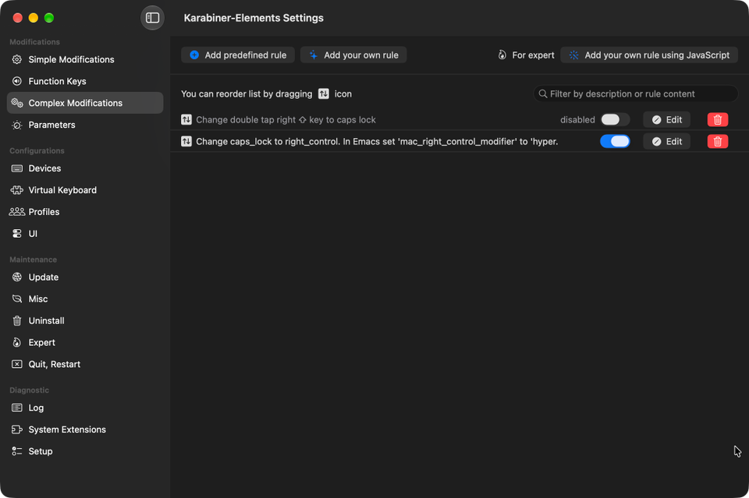Click the Function Keys speaker icon
Image resolution: width=749 pixels, height=498 pixels.
coord(16,81)
